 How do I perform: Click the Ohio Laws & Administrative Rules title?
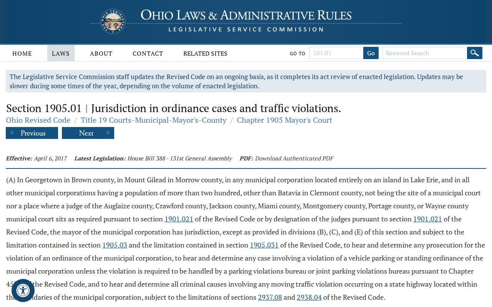tap(246, 15)
